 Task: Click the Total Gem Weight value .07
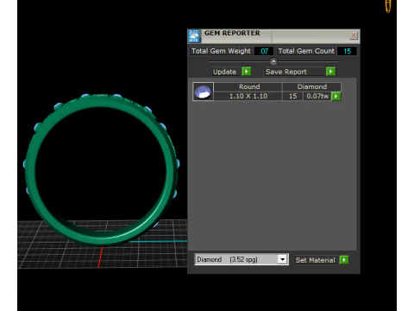coord(264,51)
